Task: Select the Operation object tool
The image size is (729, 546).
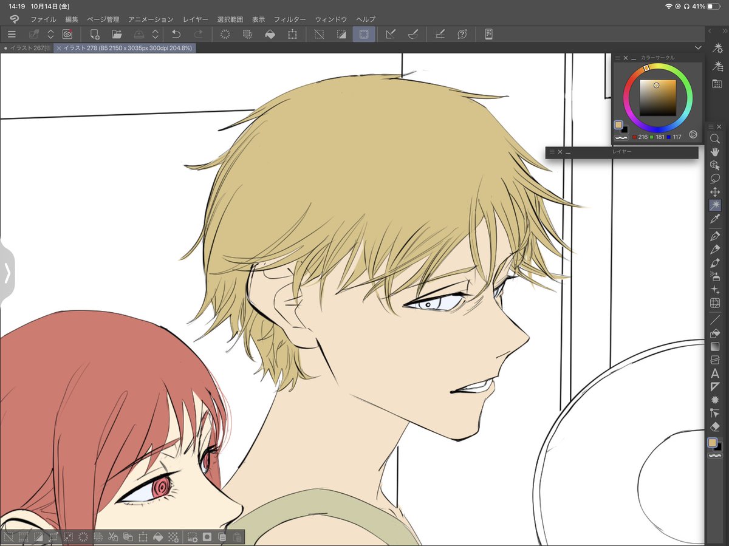Action: click(x=715, y=165)
